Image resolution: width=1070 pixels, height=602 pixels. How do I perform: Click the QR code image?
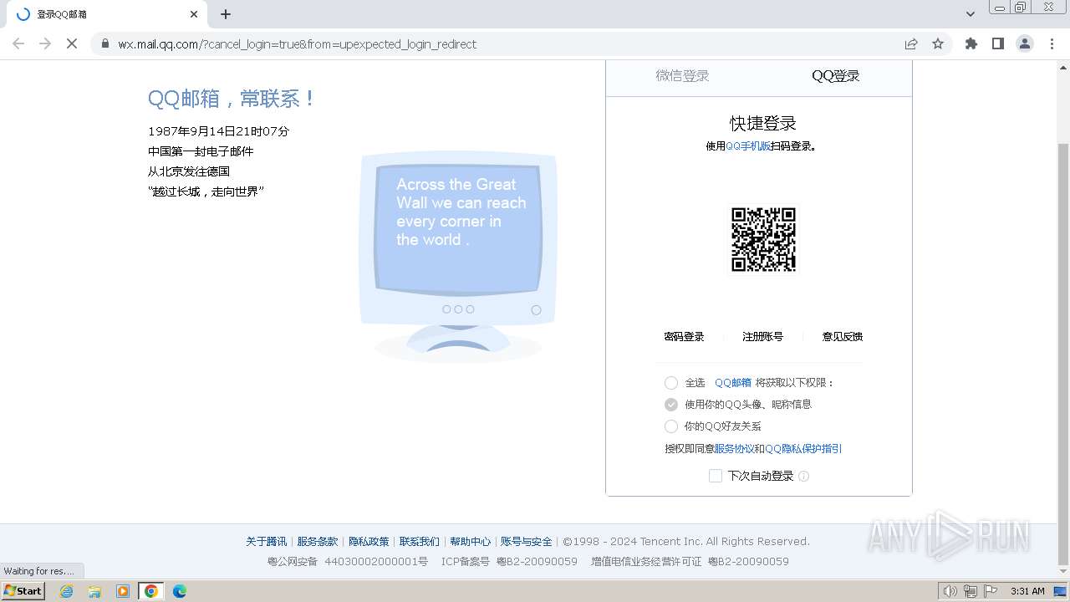pyautogui.click(x=763, y=239)
